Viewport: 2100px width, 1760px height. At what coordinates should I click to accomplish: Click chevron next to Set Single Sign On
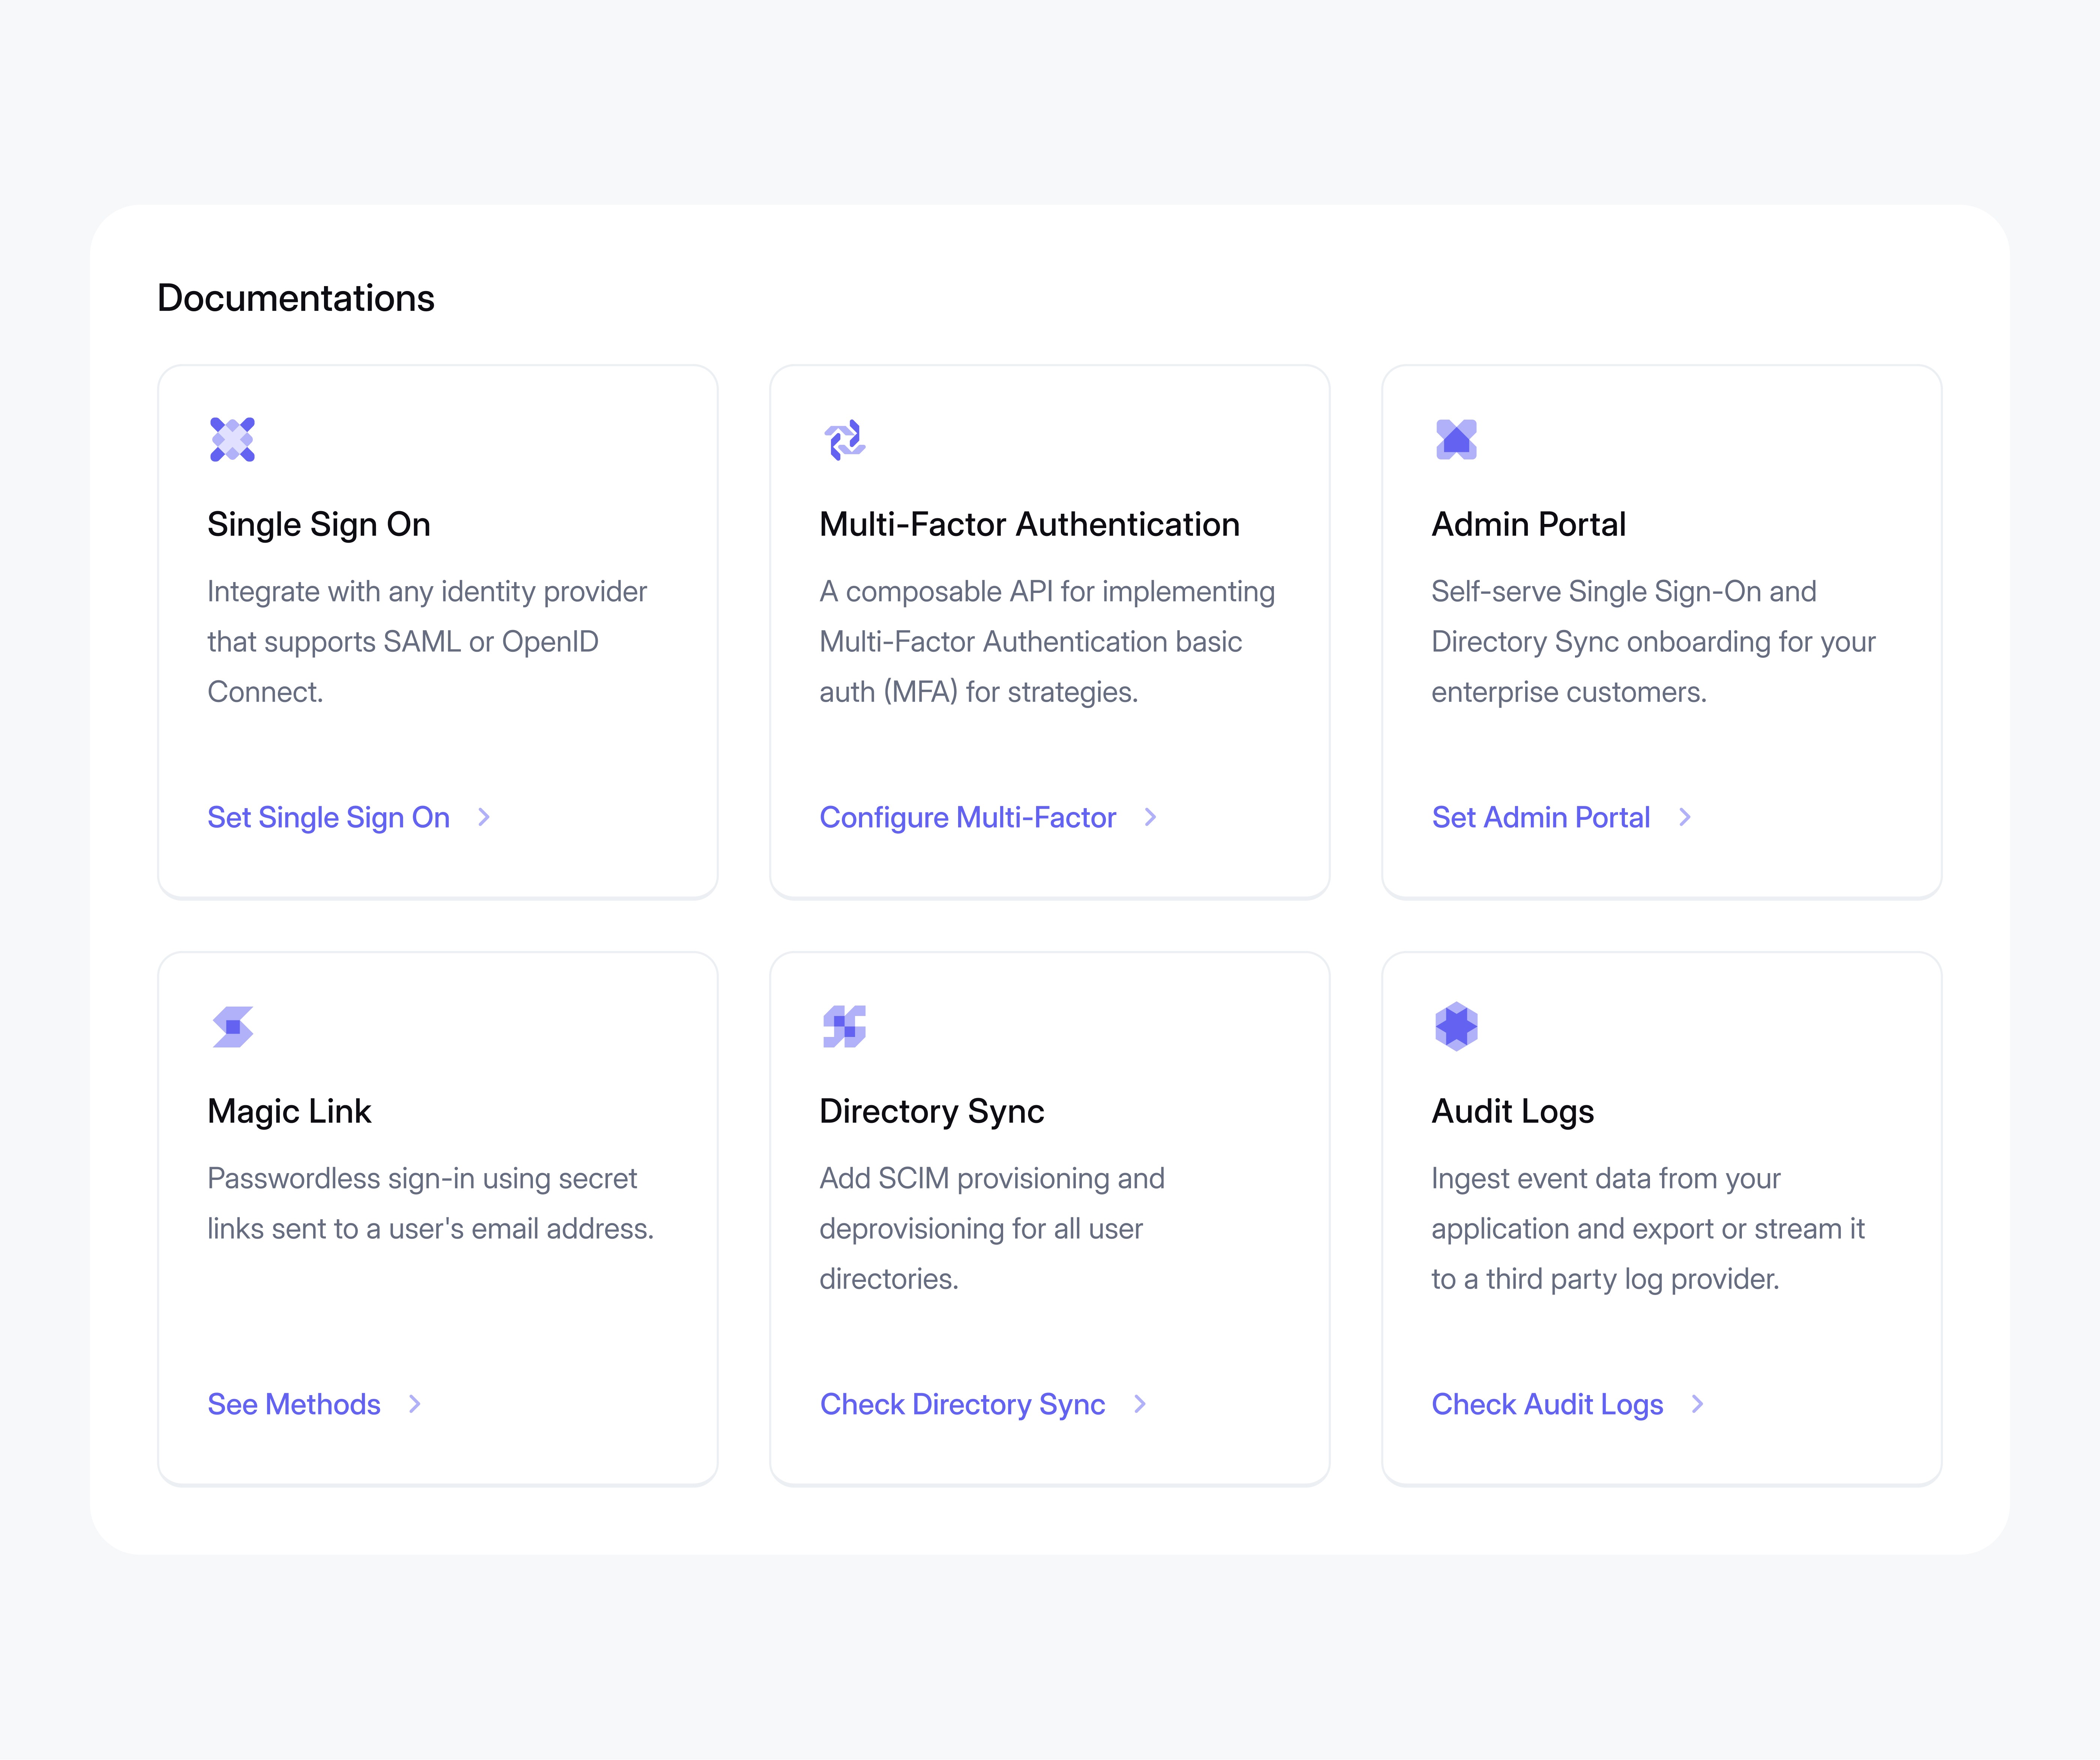[x=484, y=817]
